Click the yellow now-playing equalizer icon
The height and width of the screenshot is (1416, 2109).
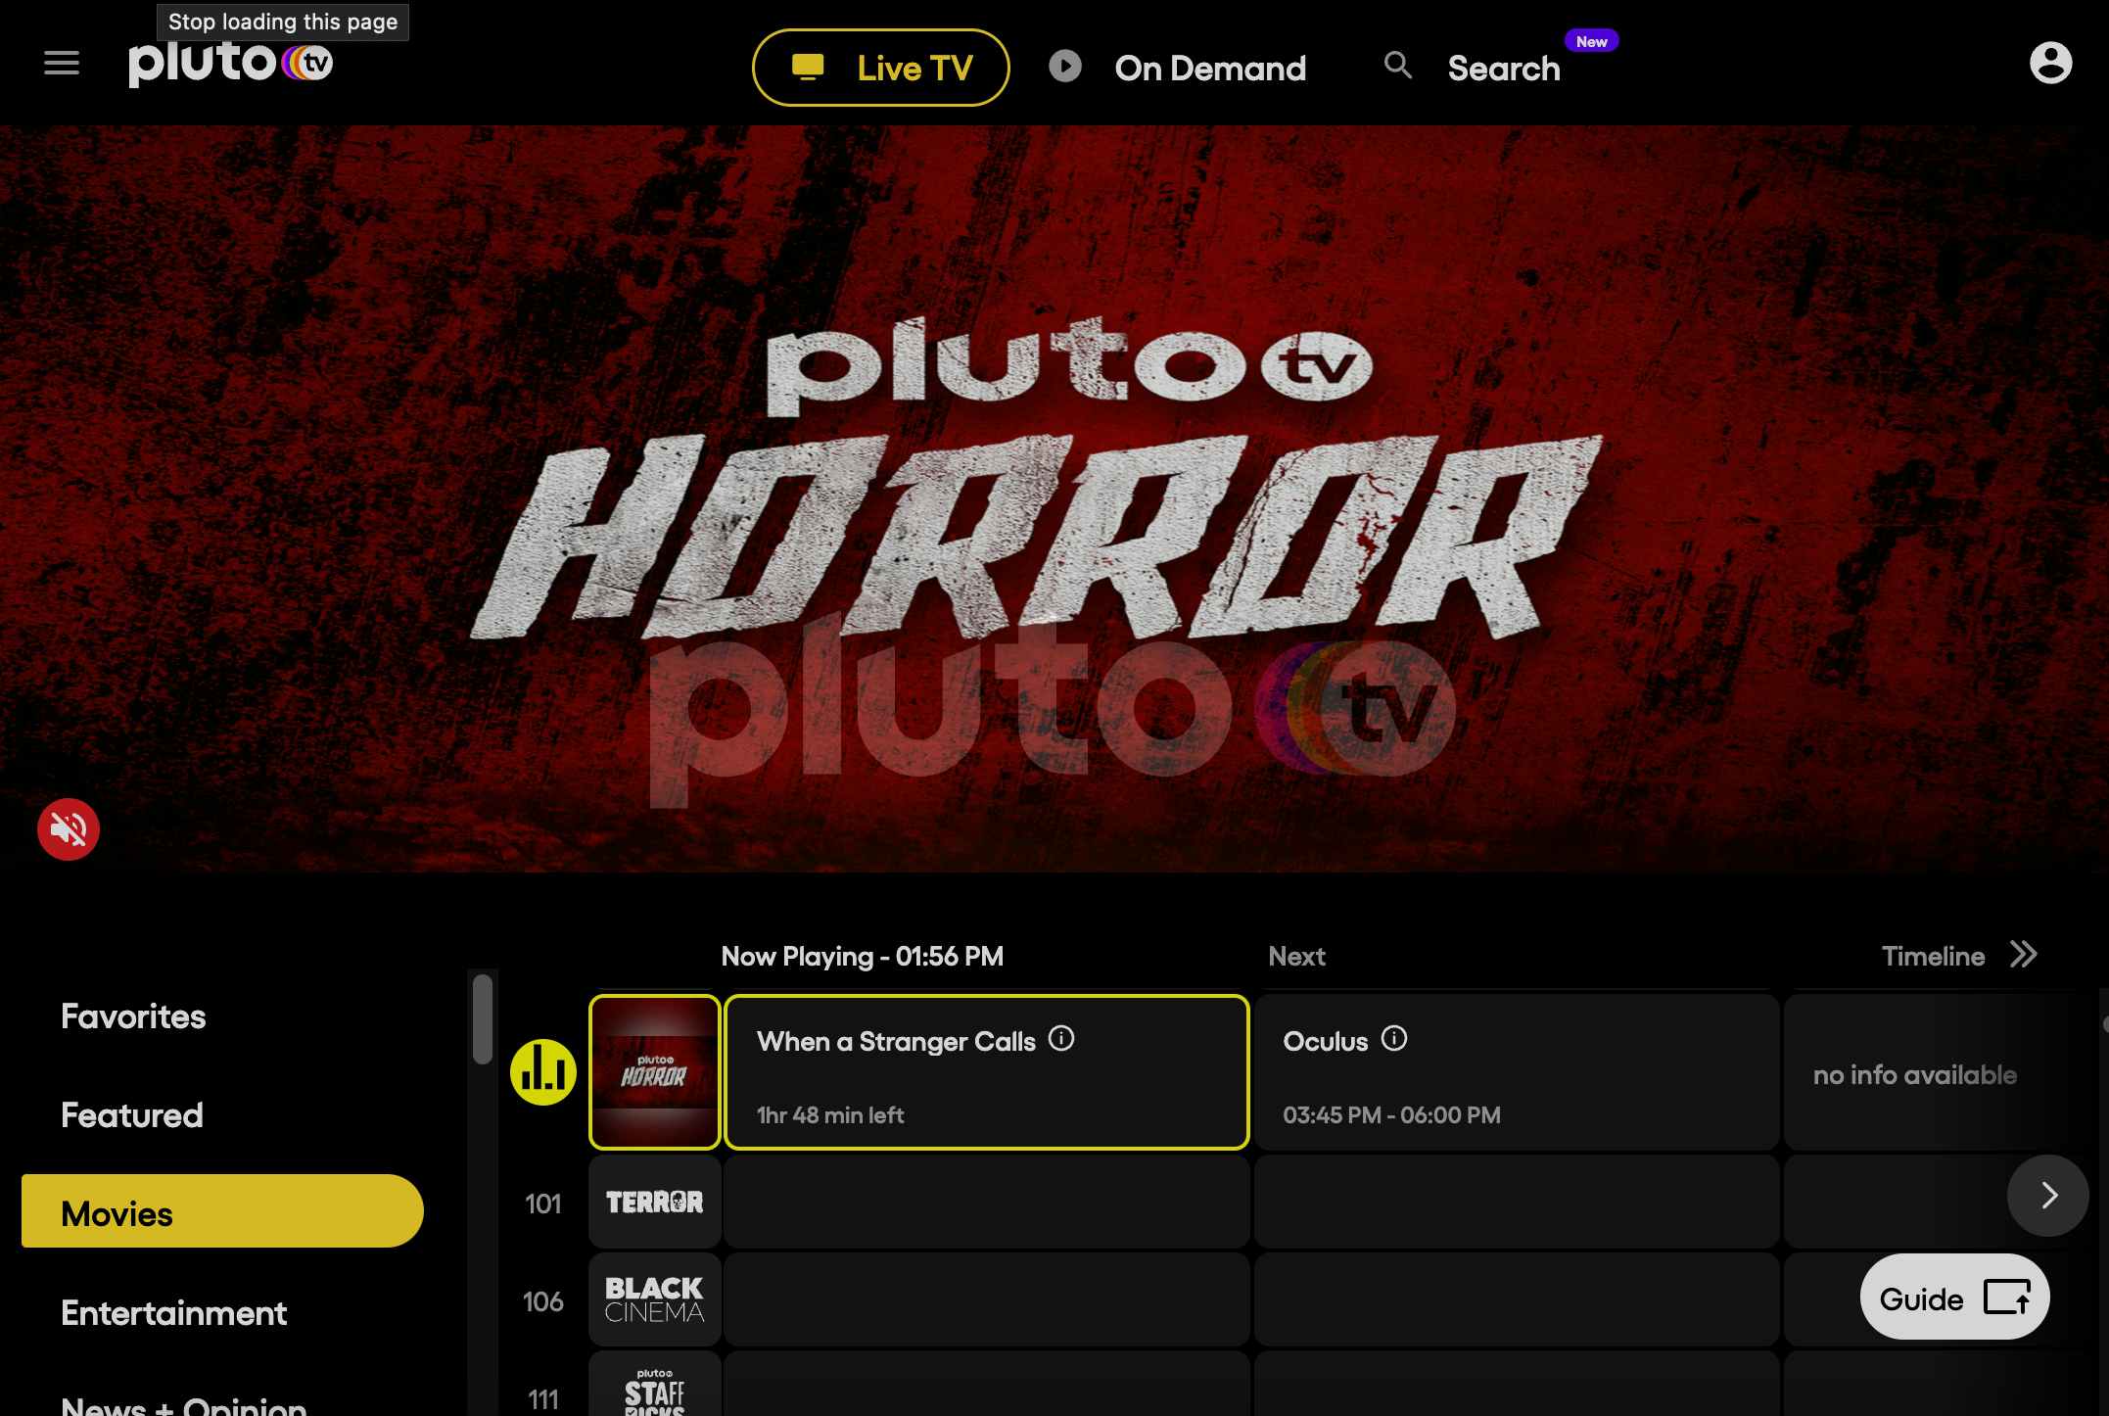point(543,1072)
